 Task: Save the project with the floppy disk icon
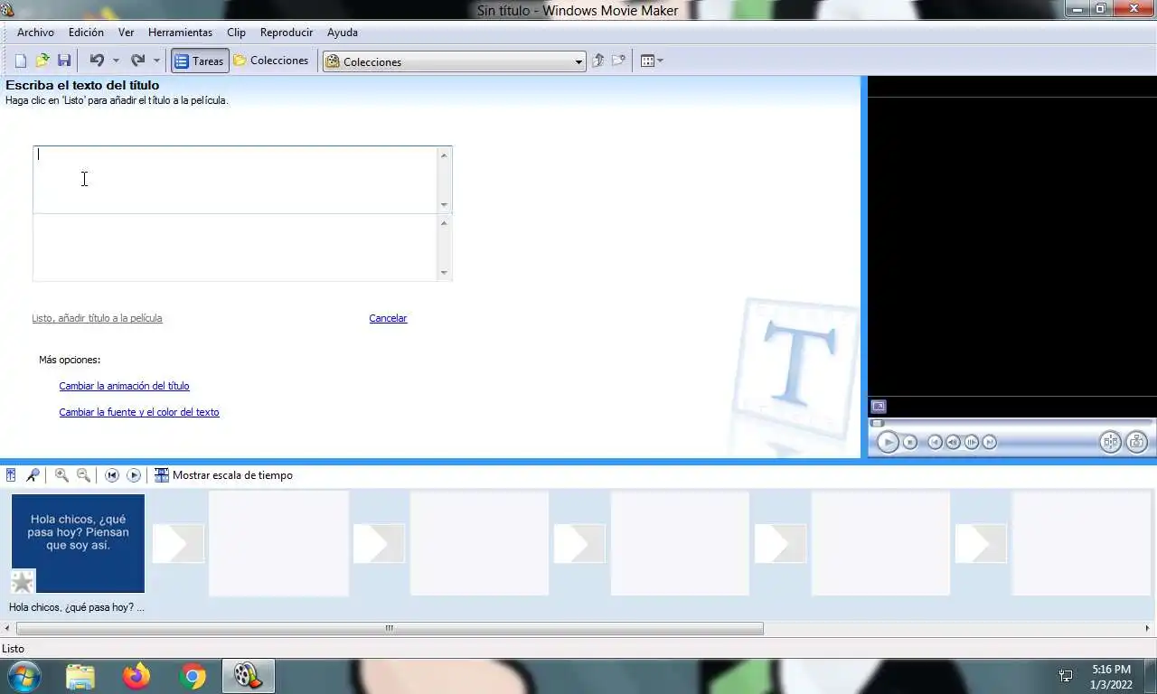click(64, 61)
